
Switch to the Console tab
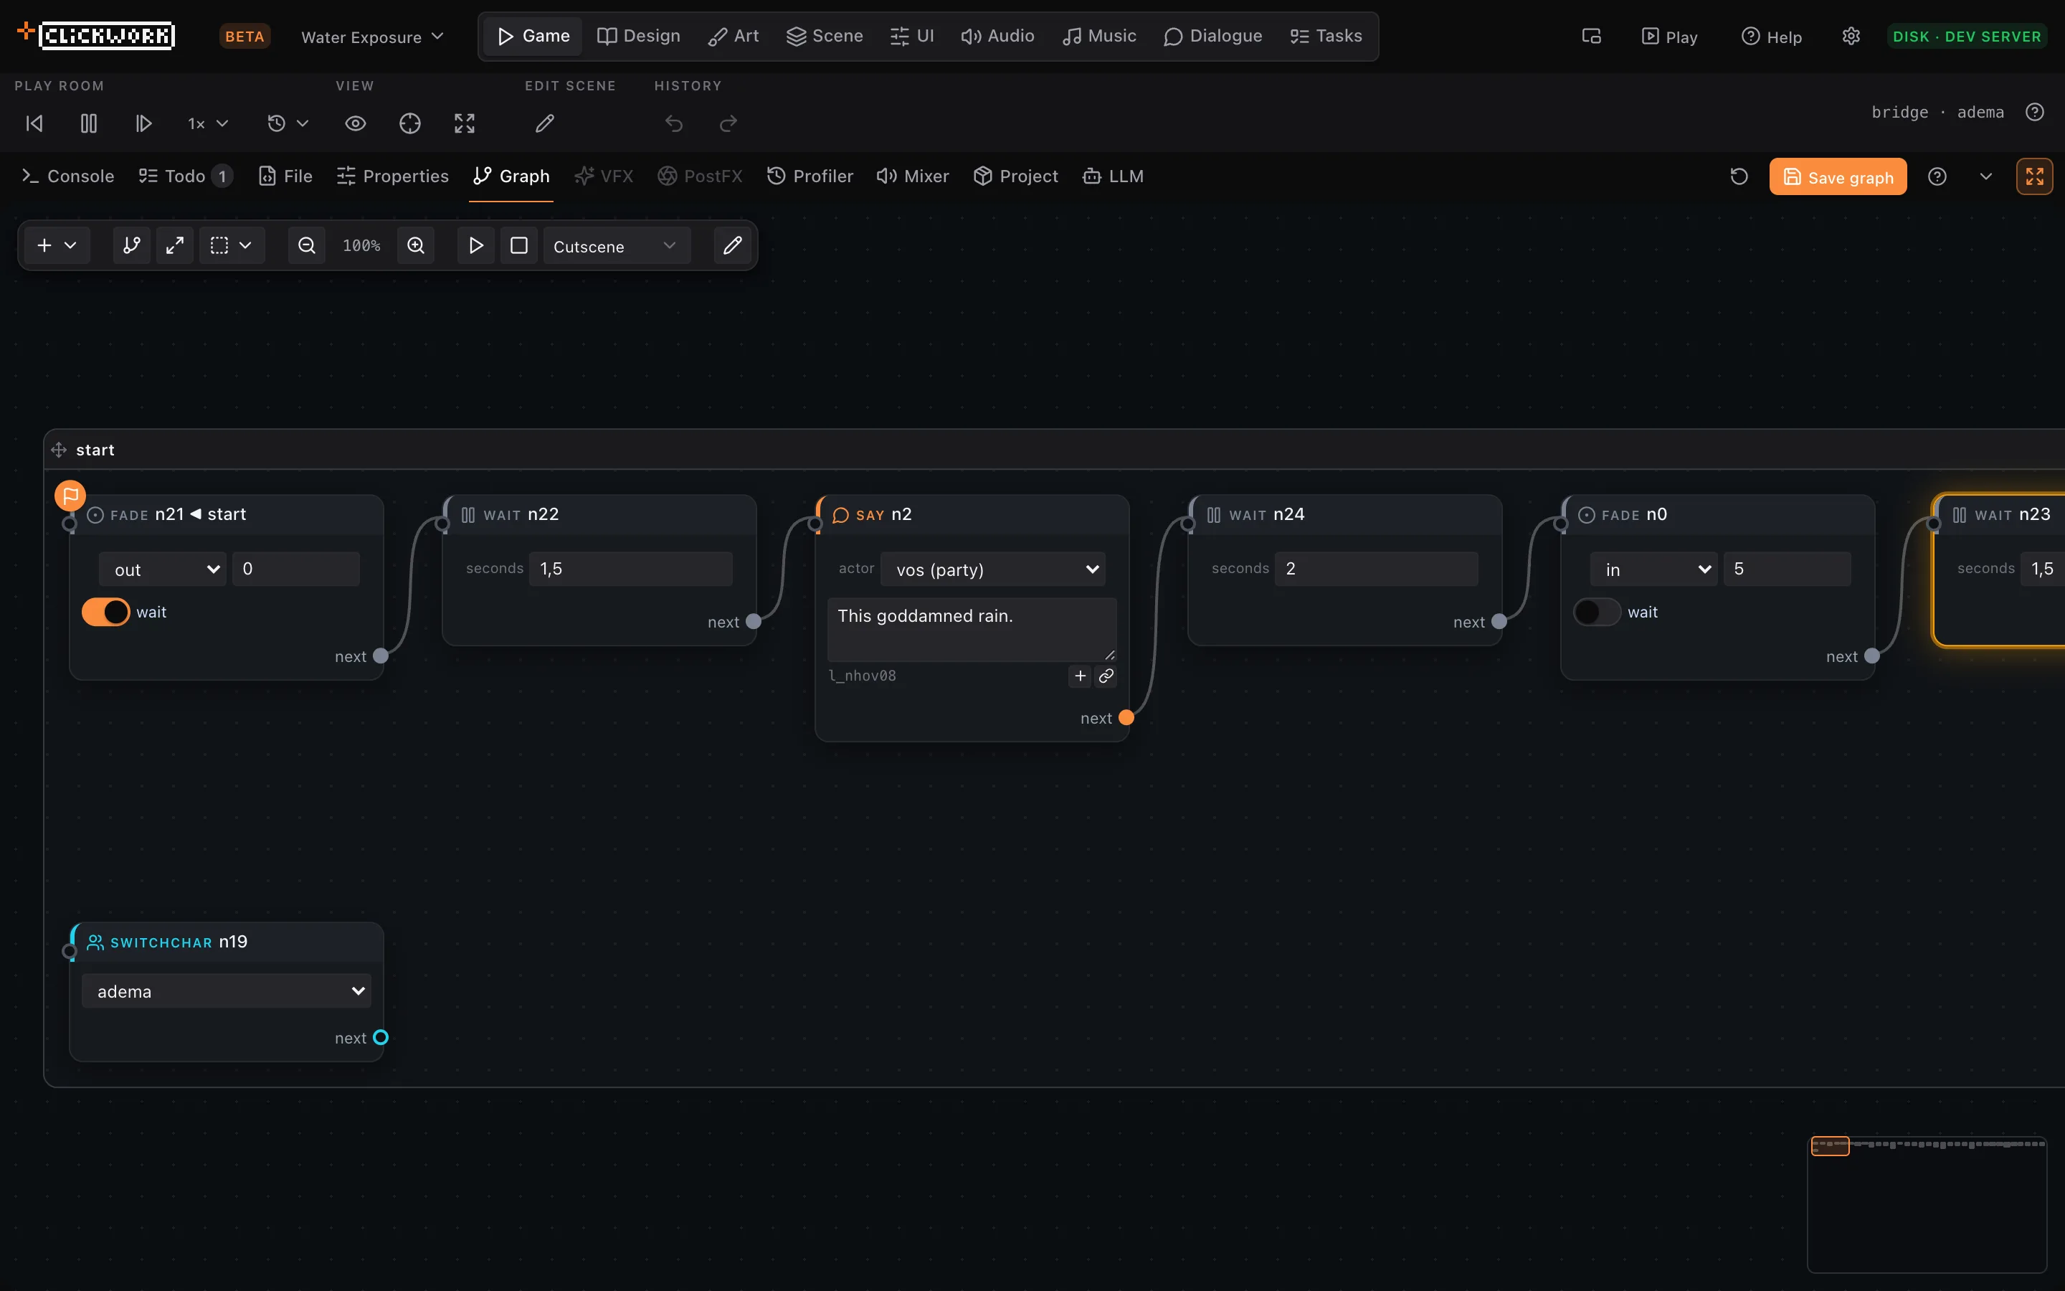(x=67, y=176)
